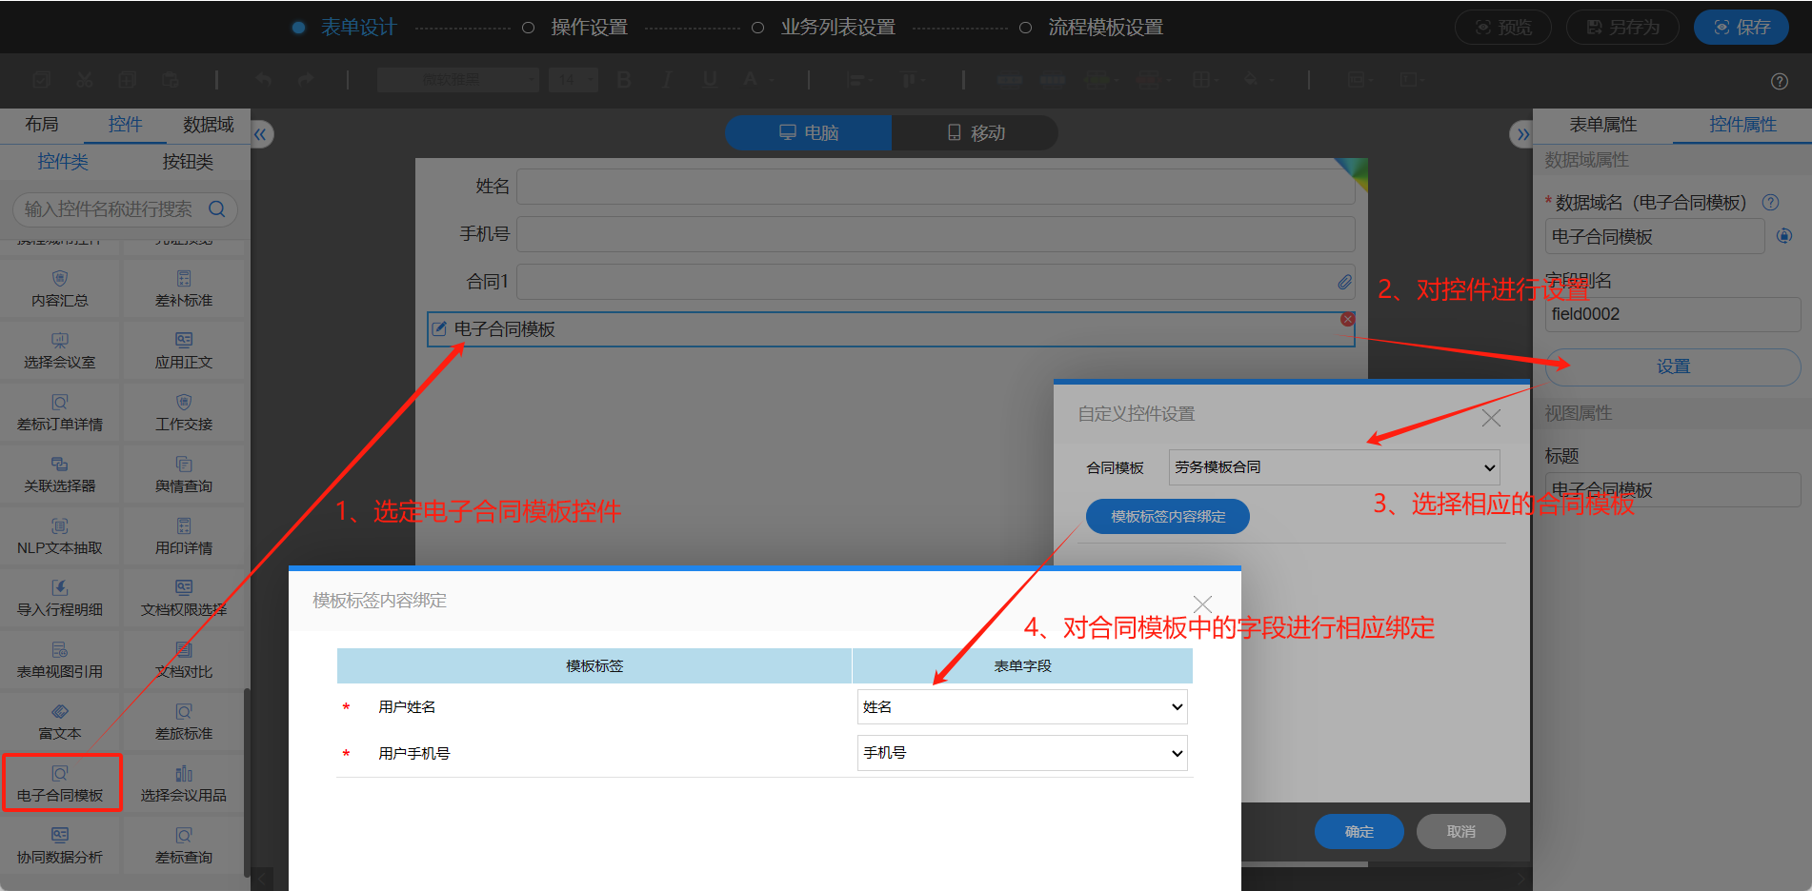The width and height of the screenshot is (1812, 891).
Task: Add the 导入行程明细 control
Action: pos(60,599)
